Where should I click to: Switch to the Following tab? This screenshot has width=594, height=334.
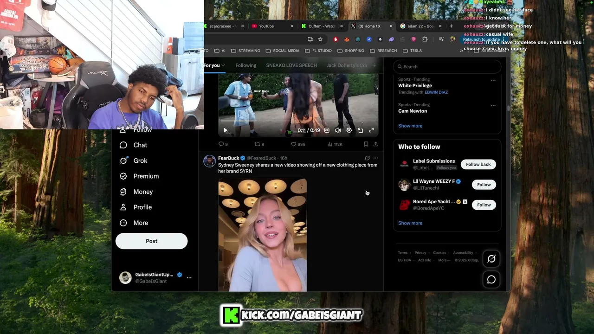point(246,65)
